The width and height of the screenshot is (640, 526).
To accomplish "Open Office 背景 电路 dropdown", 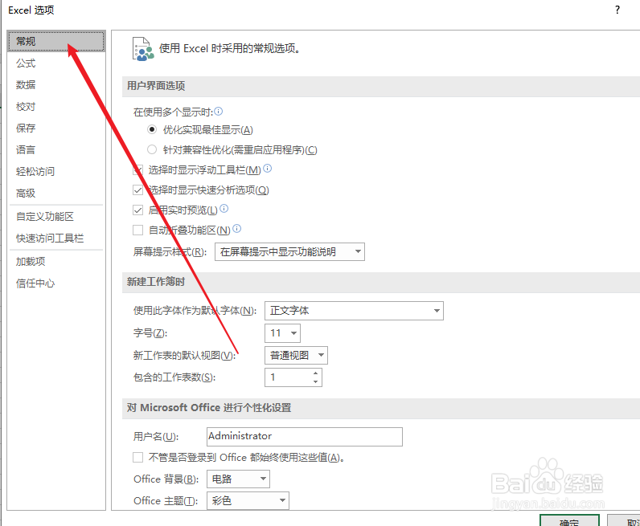I will (238, 479).
